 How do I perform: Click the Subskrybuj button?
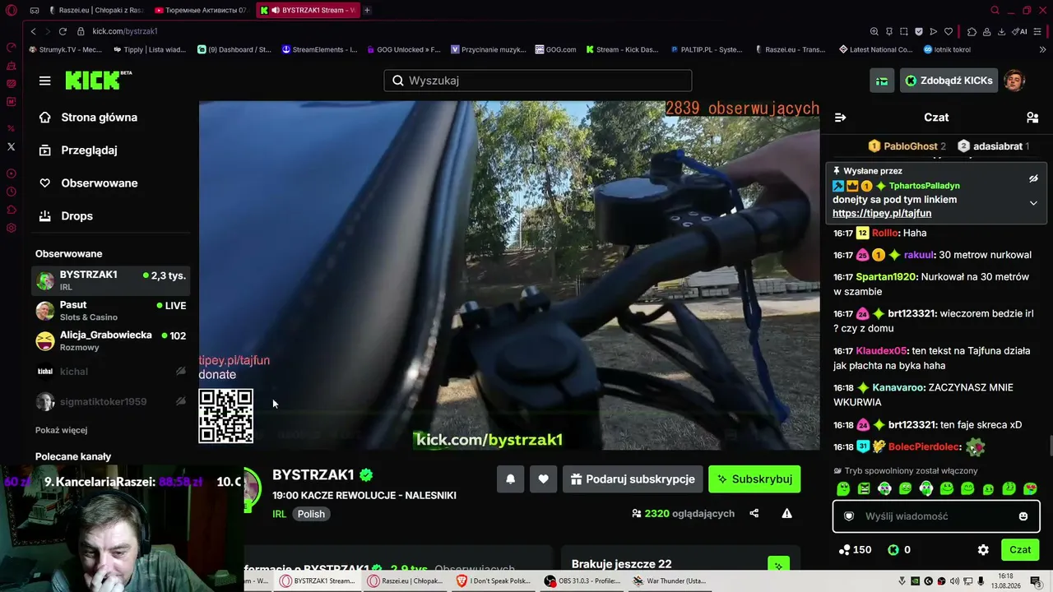tap(754, 479)
